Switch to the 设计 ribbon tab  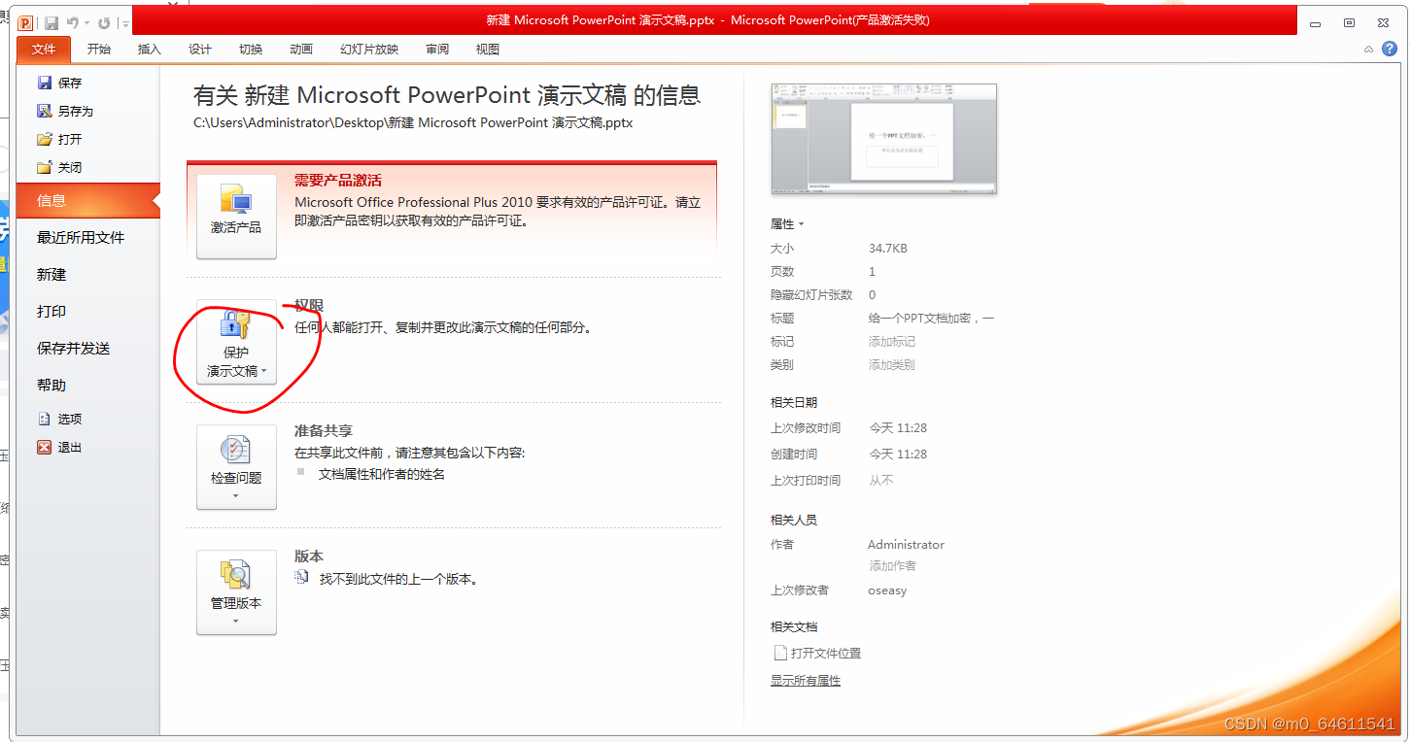(200, 50)
